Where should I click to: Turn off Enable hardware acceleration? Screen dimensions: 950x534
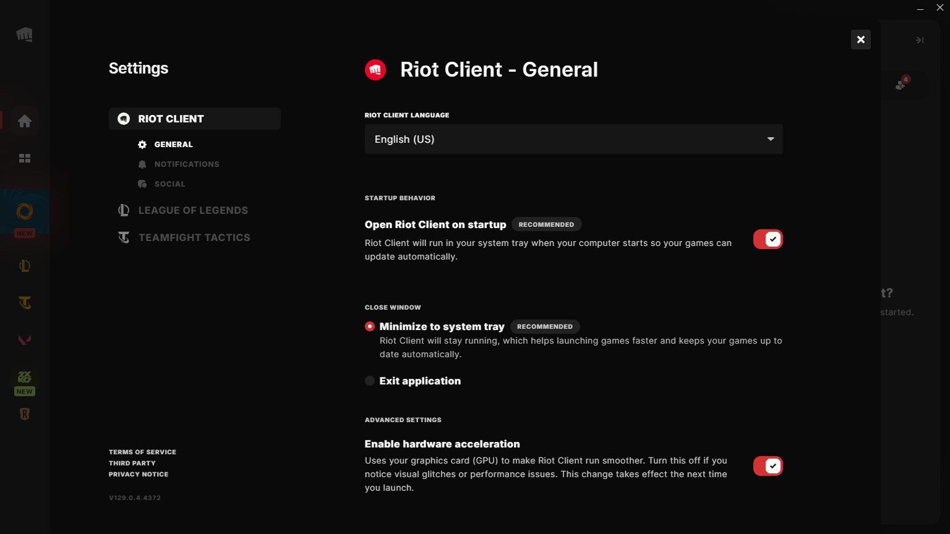point(768,466)
